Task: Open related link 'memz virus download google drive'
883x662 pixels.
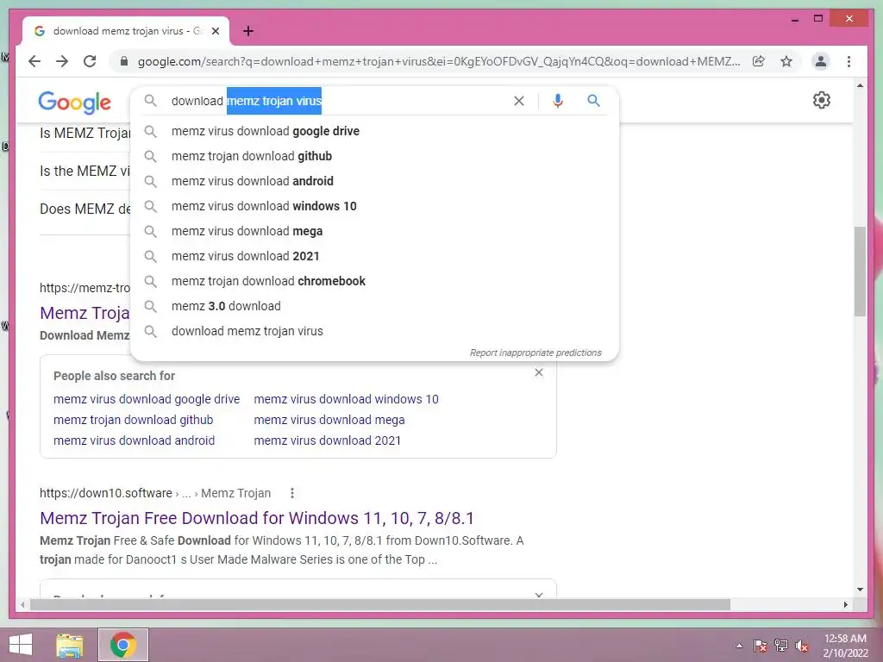Action: click(147, 399)
